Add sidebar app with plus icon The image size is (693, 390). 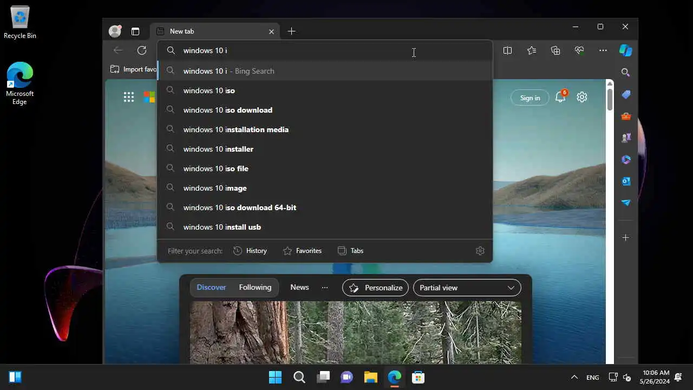(x=626, y=237)
